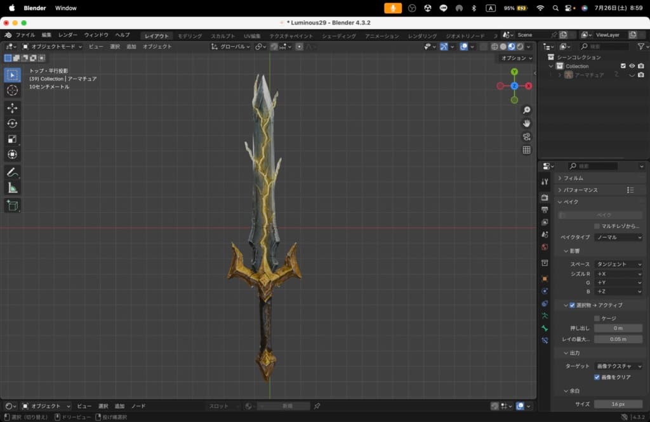Click the Add Cube tool icon
This screenshot has width=650, height=422.
12,205
